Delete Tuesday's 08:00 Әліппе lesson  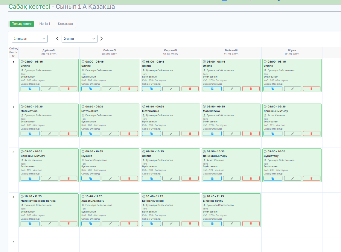click(x=129, y=89)
